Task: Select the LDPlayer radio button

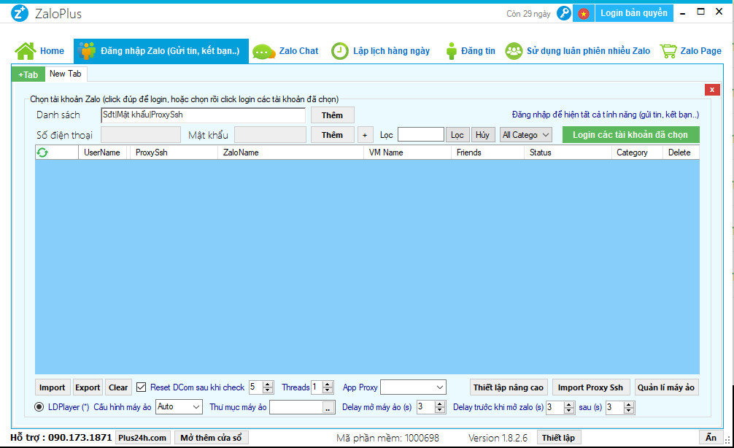Action: click(x=39, y=407)
